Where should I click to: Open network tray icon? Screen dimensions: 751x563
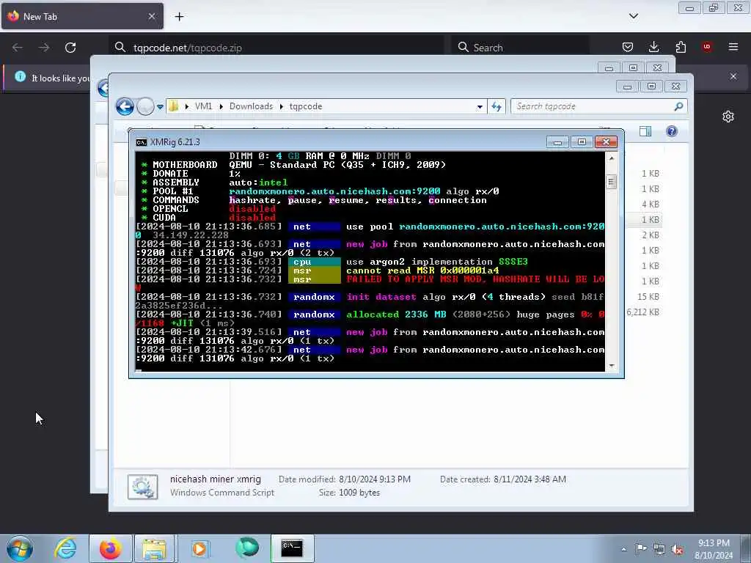click(x=659, y=549)
